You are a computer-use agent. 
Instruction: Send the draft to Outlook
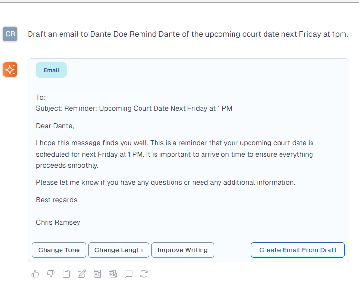pyautogui.click(x=113, y=274)
